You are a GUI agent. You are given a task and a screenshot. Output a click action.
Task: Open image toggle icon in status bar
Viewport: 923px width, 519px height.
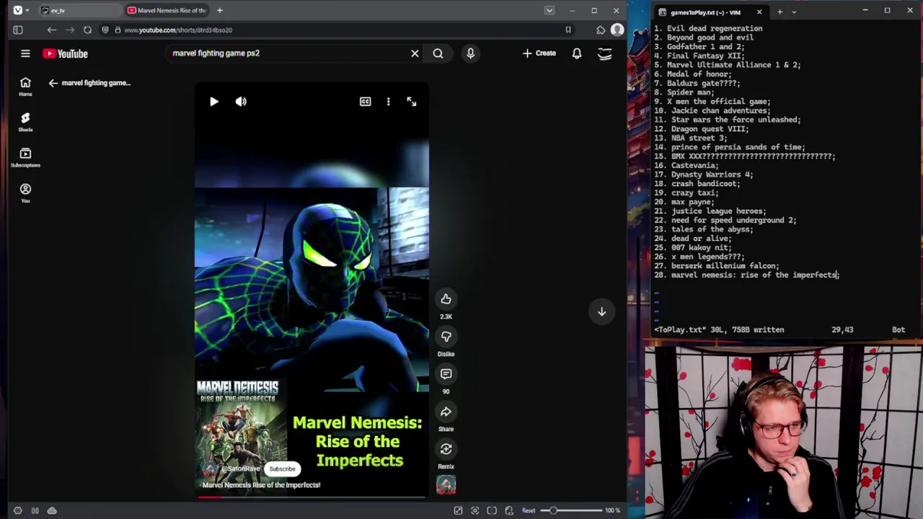tap(458, 510)
